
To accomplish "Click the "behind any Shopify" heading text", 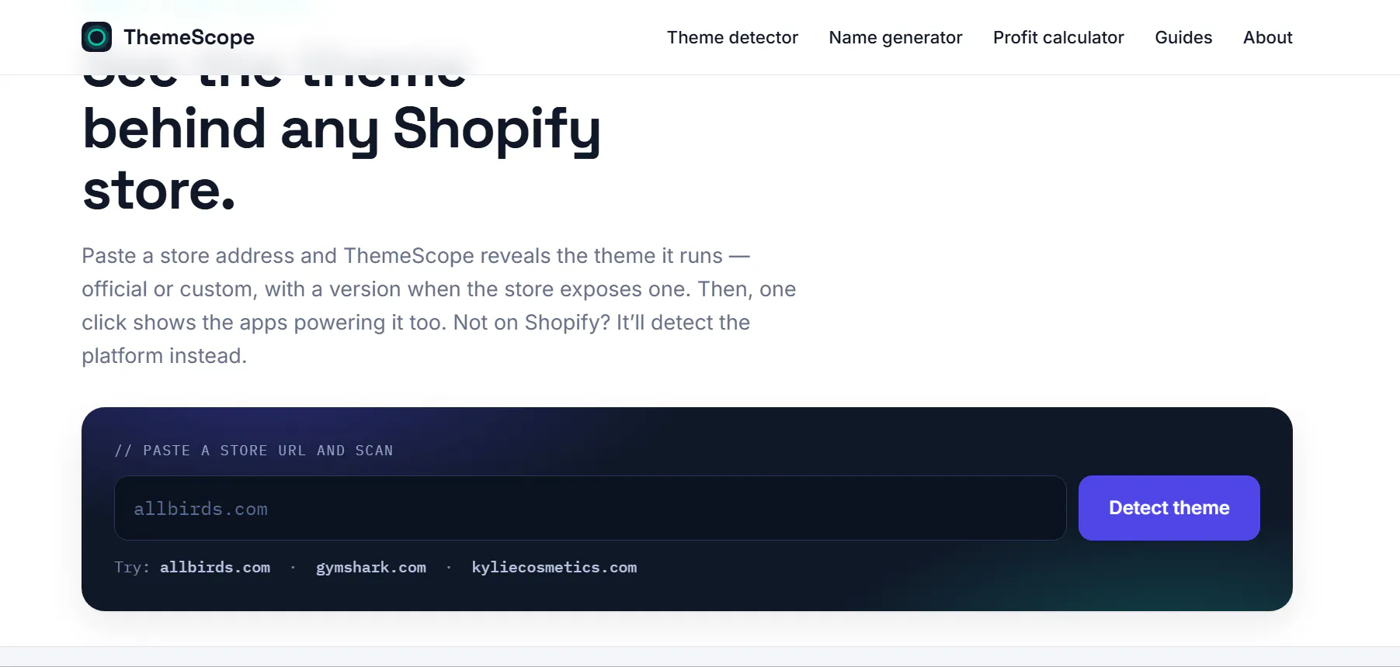I will (x=342, y=129).
